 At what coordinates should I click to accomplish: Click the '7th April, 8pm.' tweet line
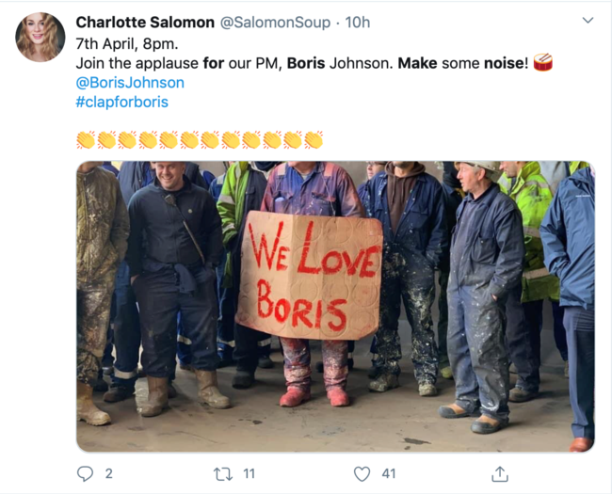point(127,44)
